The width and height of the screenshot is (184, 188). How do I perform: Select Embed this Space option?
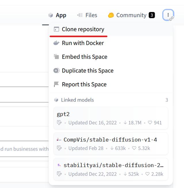click(111, 57)
